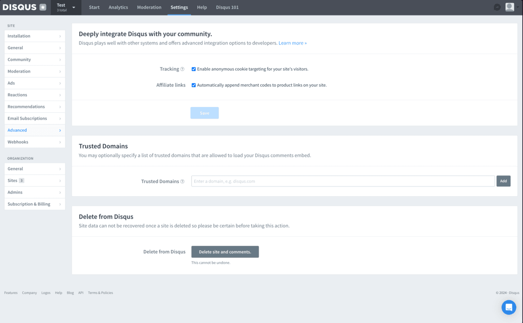Click Add next to the domain field

coord(503,181)
